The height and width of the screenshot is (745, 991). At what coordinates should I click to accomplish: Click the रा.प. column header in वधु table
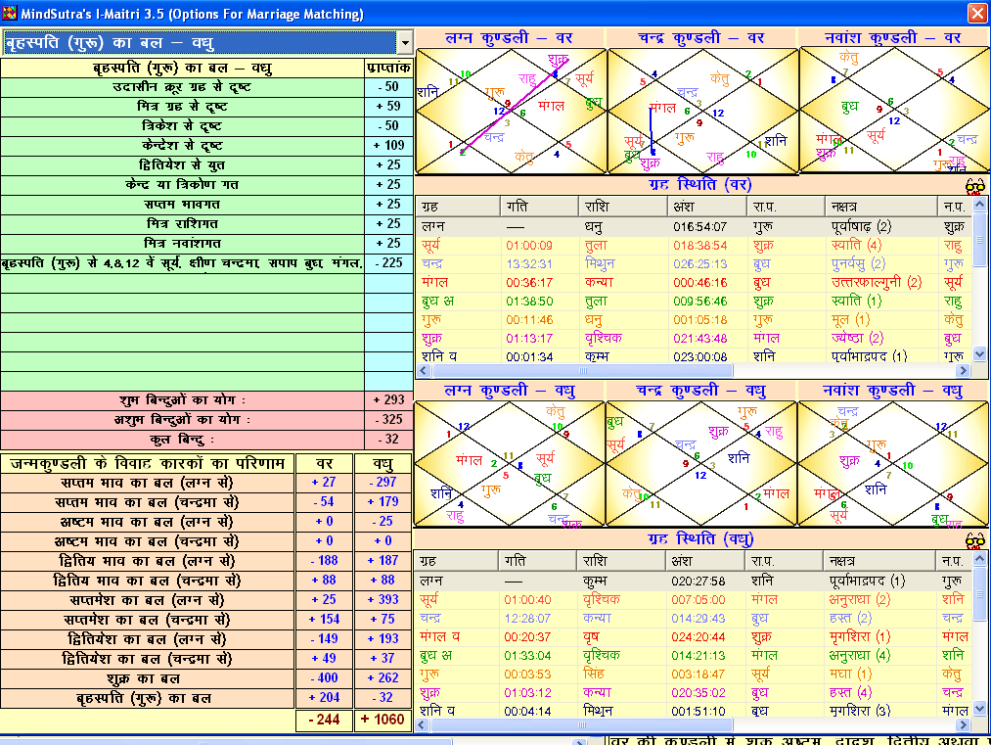(785, 561)
